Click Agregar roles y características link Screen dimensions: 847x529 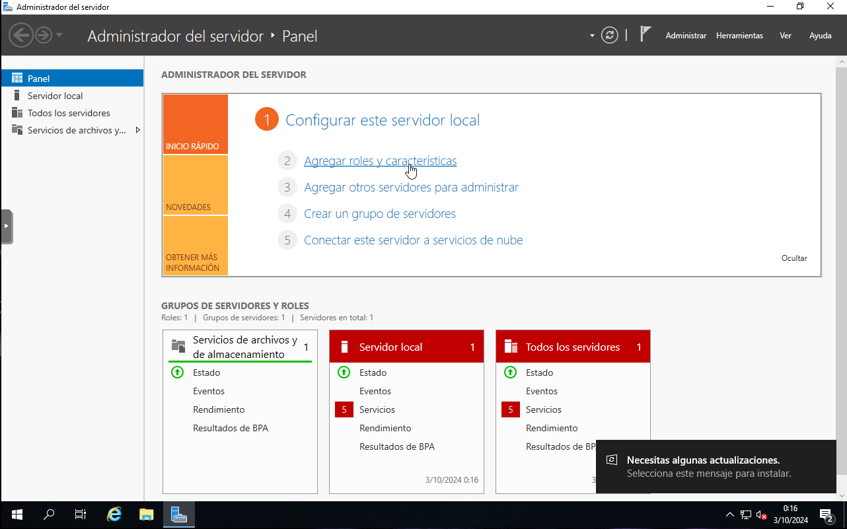coord(380,161)
